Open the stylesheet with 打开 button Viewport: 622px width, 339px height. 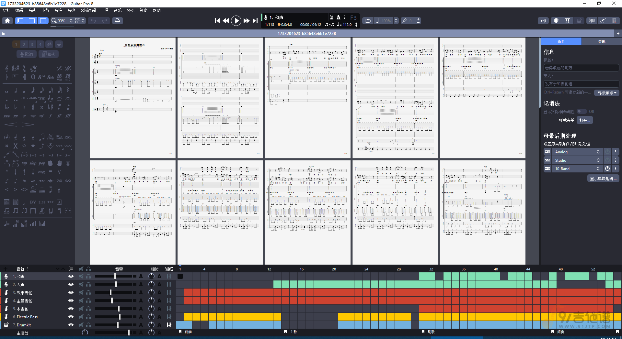pos(585,120)
